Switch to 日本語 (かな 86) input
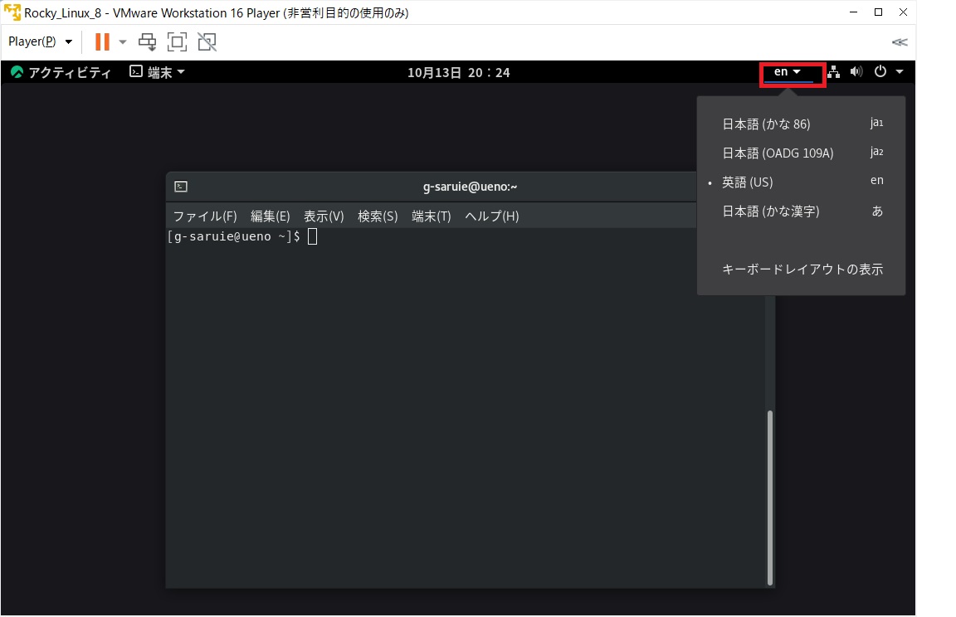 [766, 124]
